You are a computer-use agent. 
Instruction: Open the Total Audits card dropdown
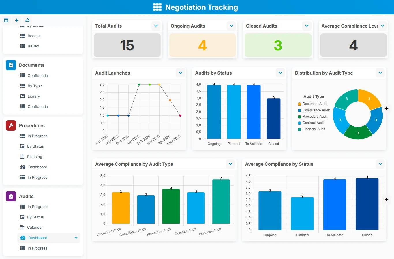tap(156, 26)
